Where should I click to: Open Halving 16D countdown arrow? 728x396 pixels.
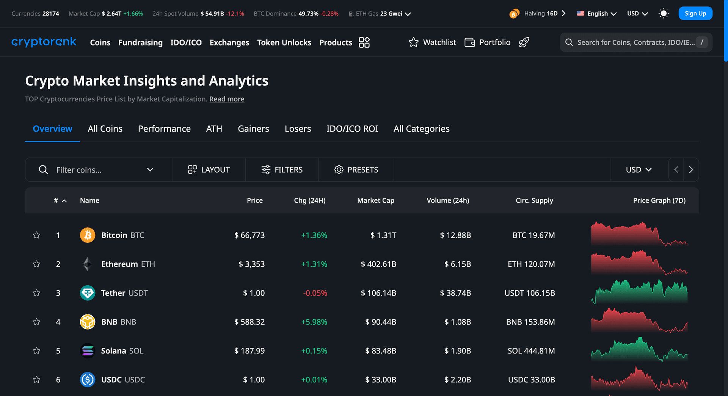tap(563, 13)
